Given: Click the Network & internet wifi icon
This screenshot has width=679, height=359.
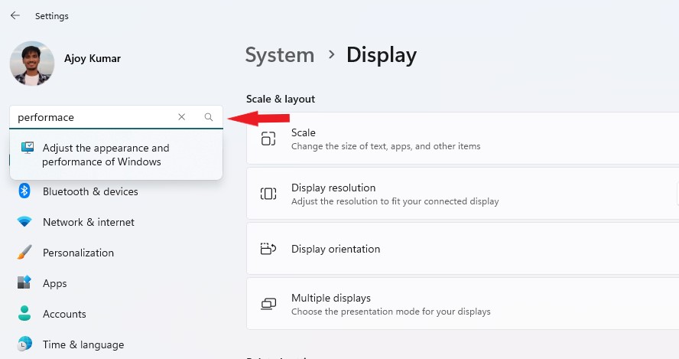Looking at the screenshot, I should [24, 222].
